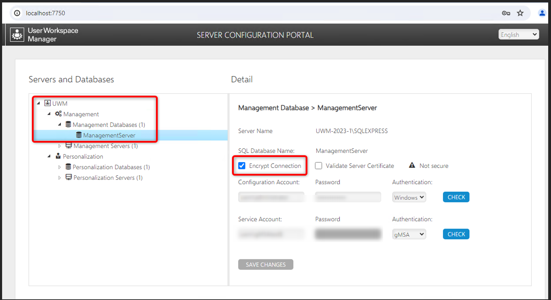Open the English language dropdown
Image resolution: width=551 pixels, height=300 pixels.
pos(518,35)
